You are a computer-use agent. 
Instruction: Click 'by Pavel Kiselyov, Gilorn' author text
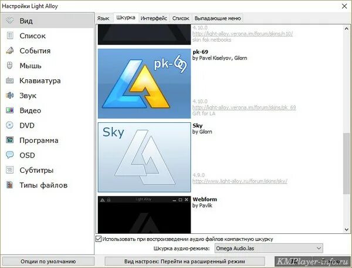click(219, 58)
